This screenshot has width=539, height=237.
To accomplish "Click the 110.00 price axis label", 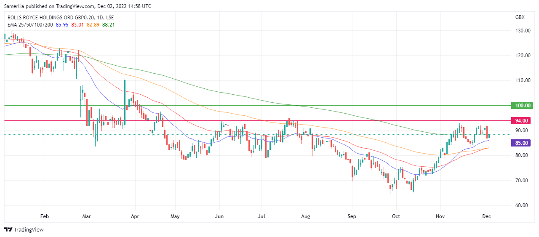I will click(523, 80).
